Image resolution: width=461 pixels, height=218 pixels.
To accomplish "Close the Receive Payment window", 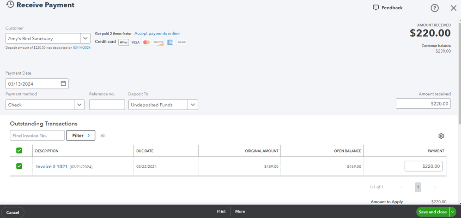I will coord(453,8).
